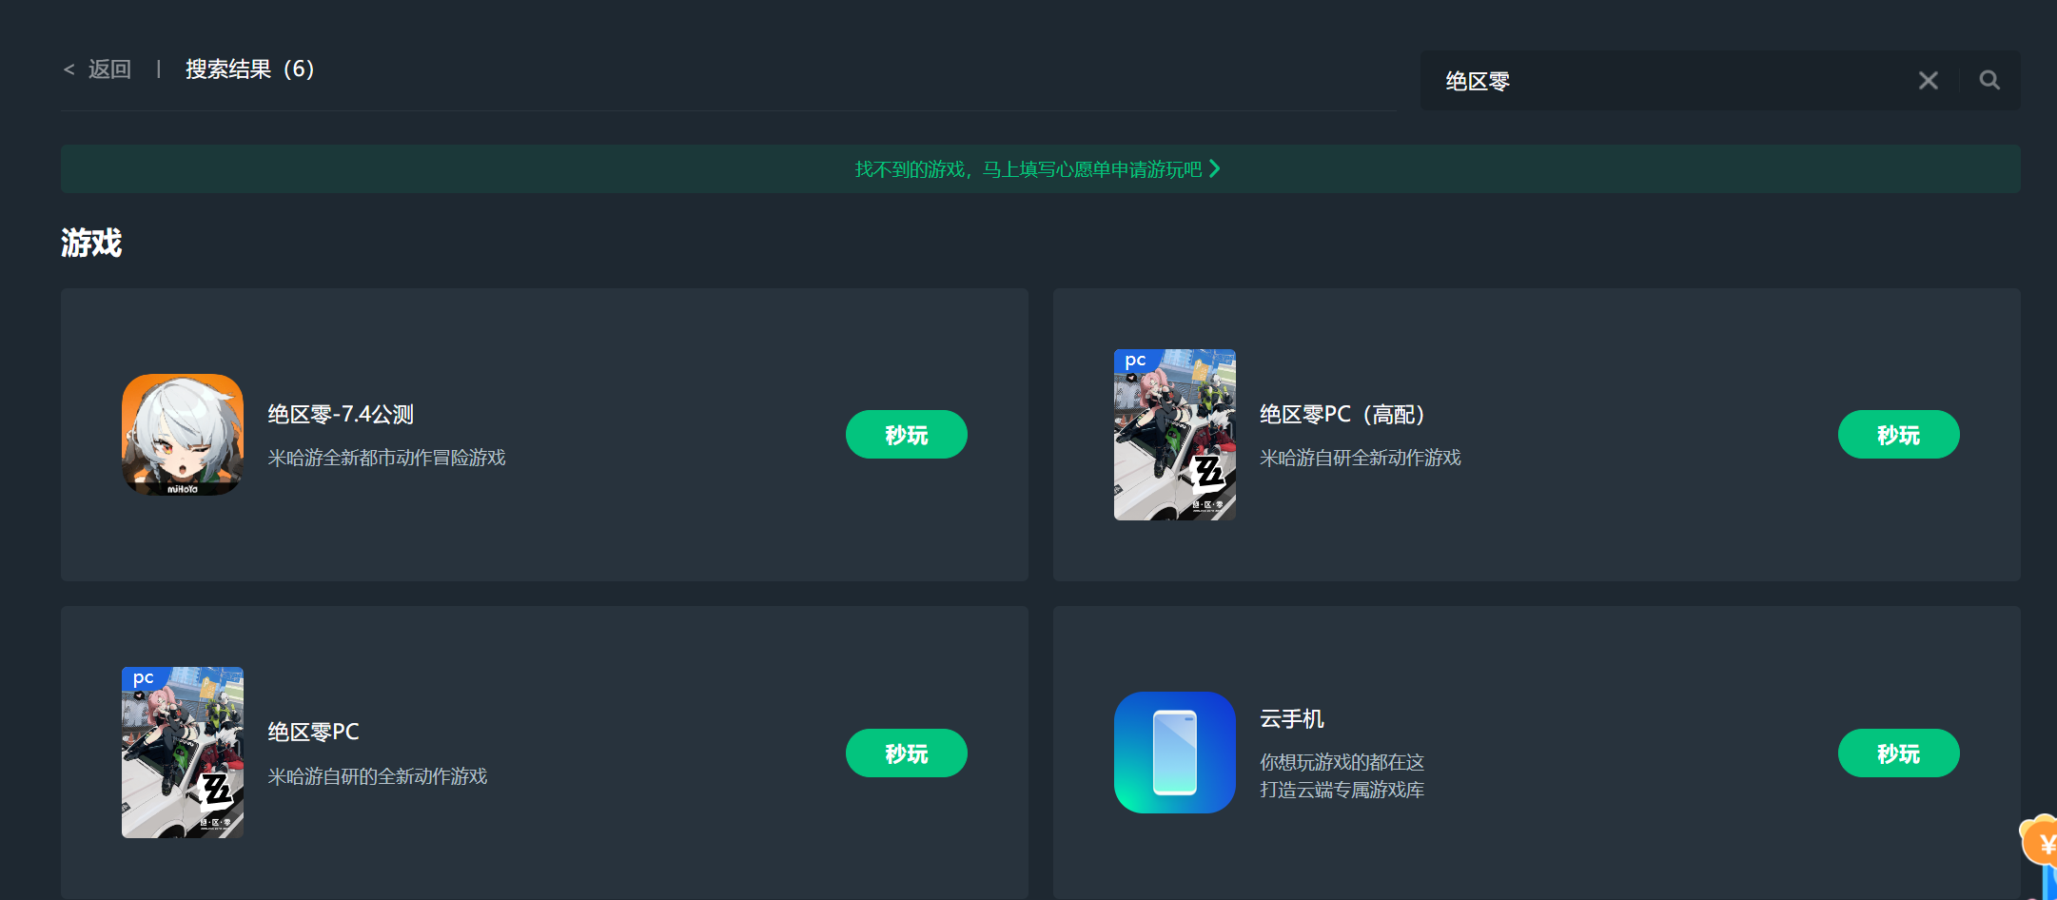Click description 你想玩游戏的都在这
This screenshot has height=900, width=2057.
click(x=1342, y=762)
